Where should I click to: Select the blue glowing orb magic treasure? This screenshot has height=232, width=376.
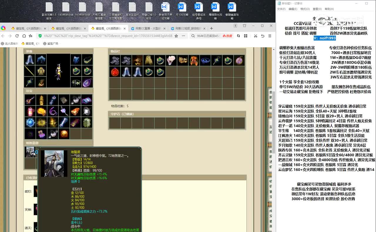[x=30, y=122]
